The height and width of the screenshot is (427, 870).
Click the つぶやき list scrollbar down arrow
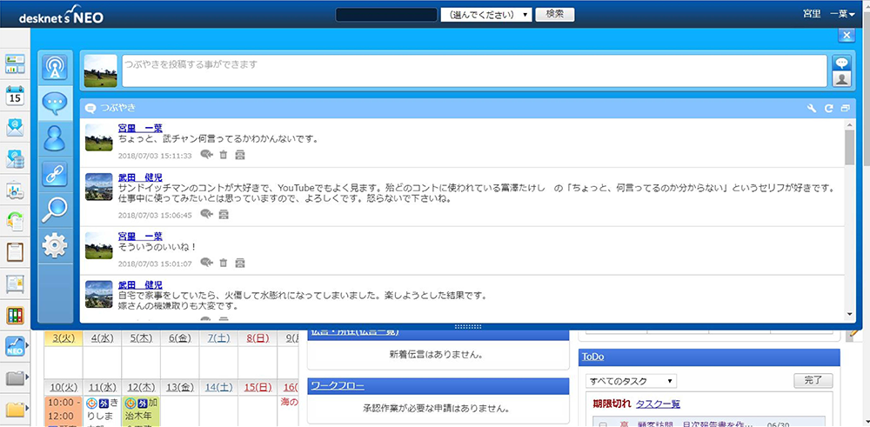(849, 314)
